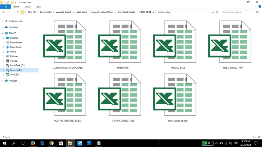
Task: Select the SHEAR CONNECTION Excel file icon
Action: tap(120, 94)
